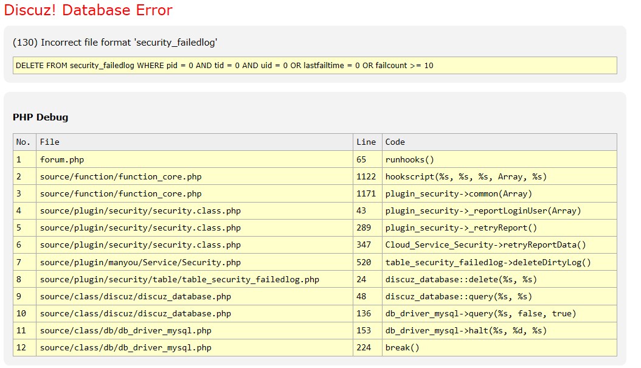This screenshot has height=368, width=641.
Task: Click the "DELETE FROM security_failedlog" SQL query box
Action: (315, 66)
